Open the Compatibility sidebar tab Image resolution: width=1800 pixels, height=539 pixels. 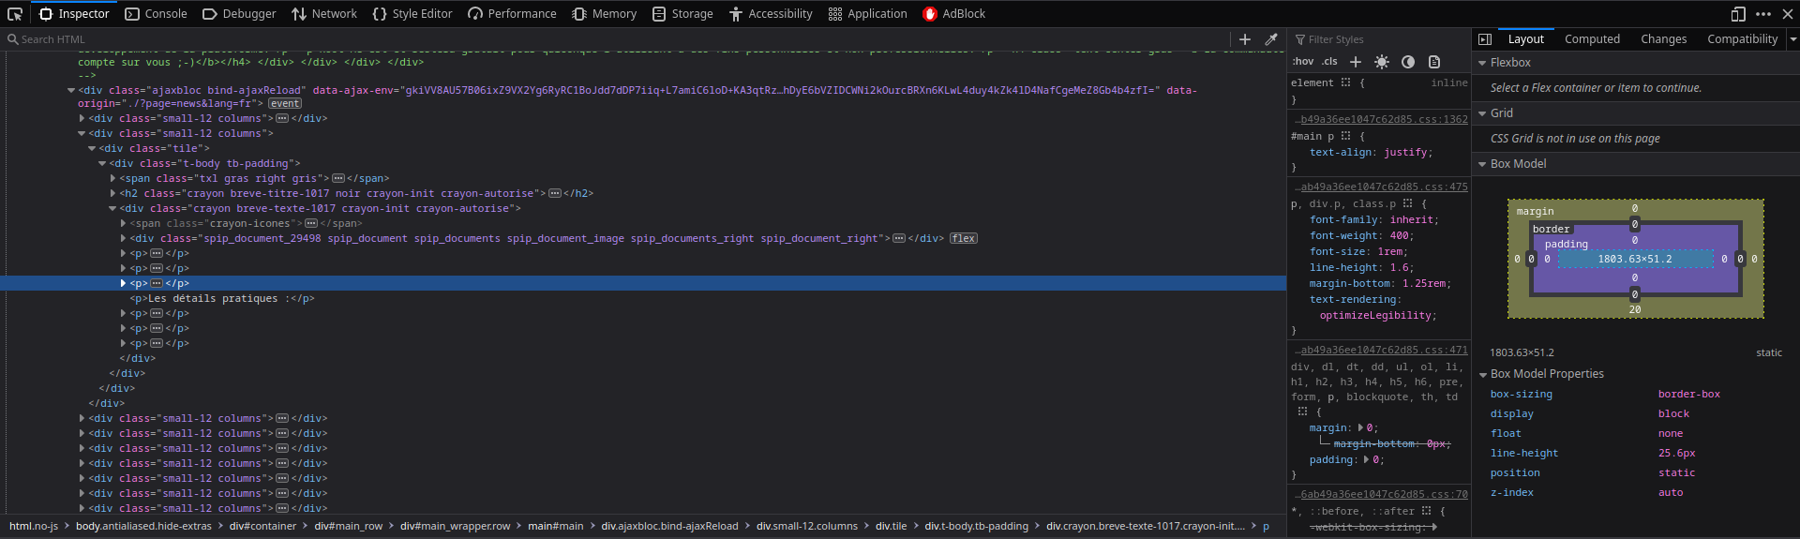(1742, 39)
